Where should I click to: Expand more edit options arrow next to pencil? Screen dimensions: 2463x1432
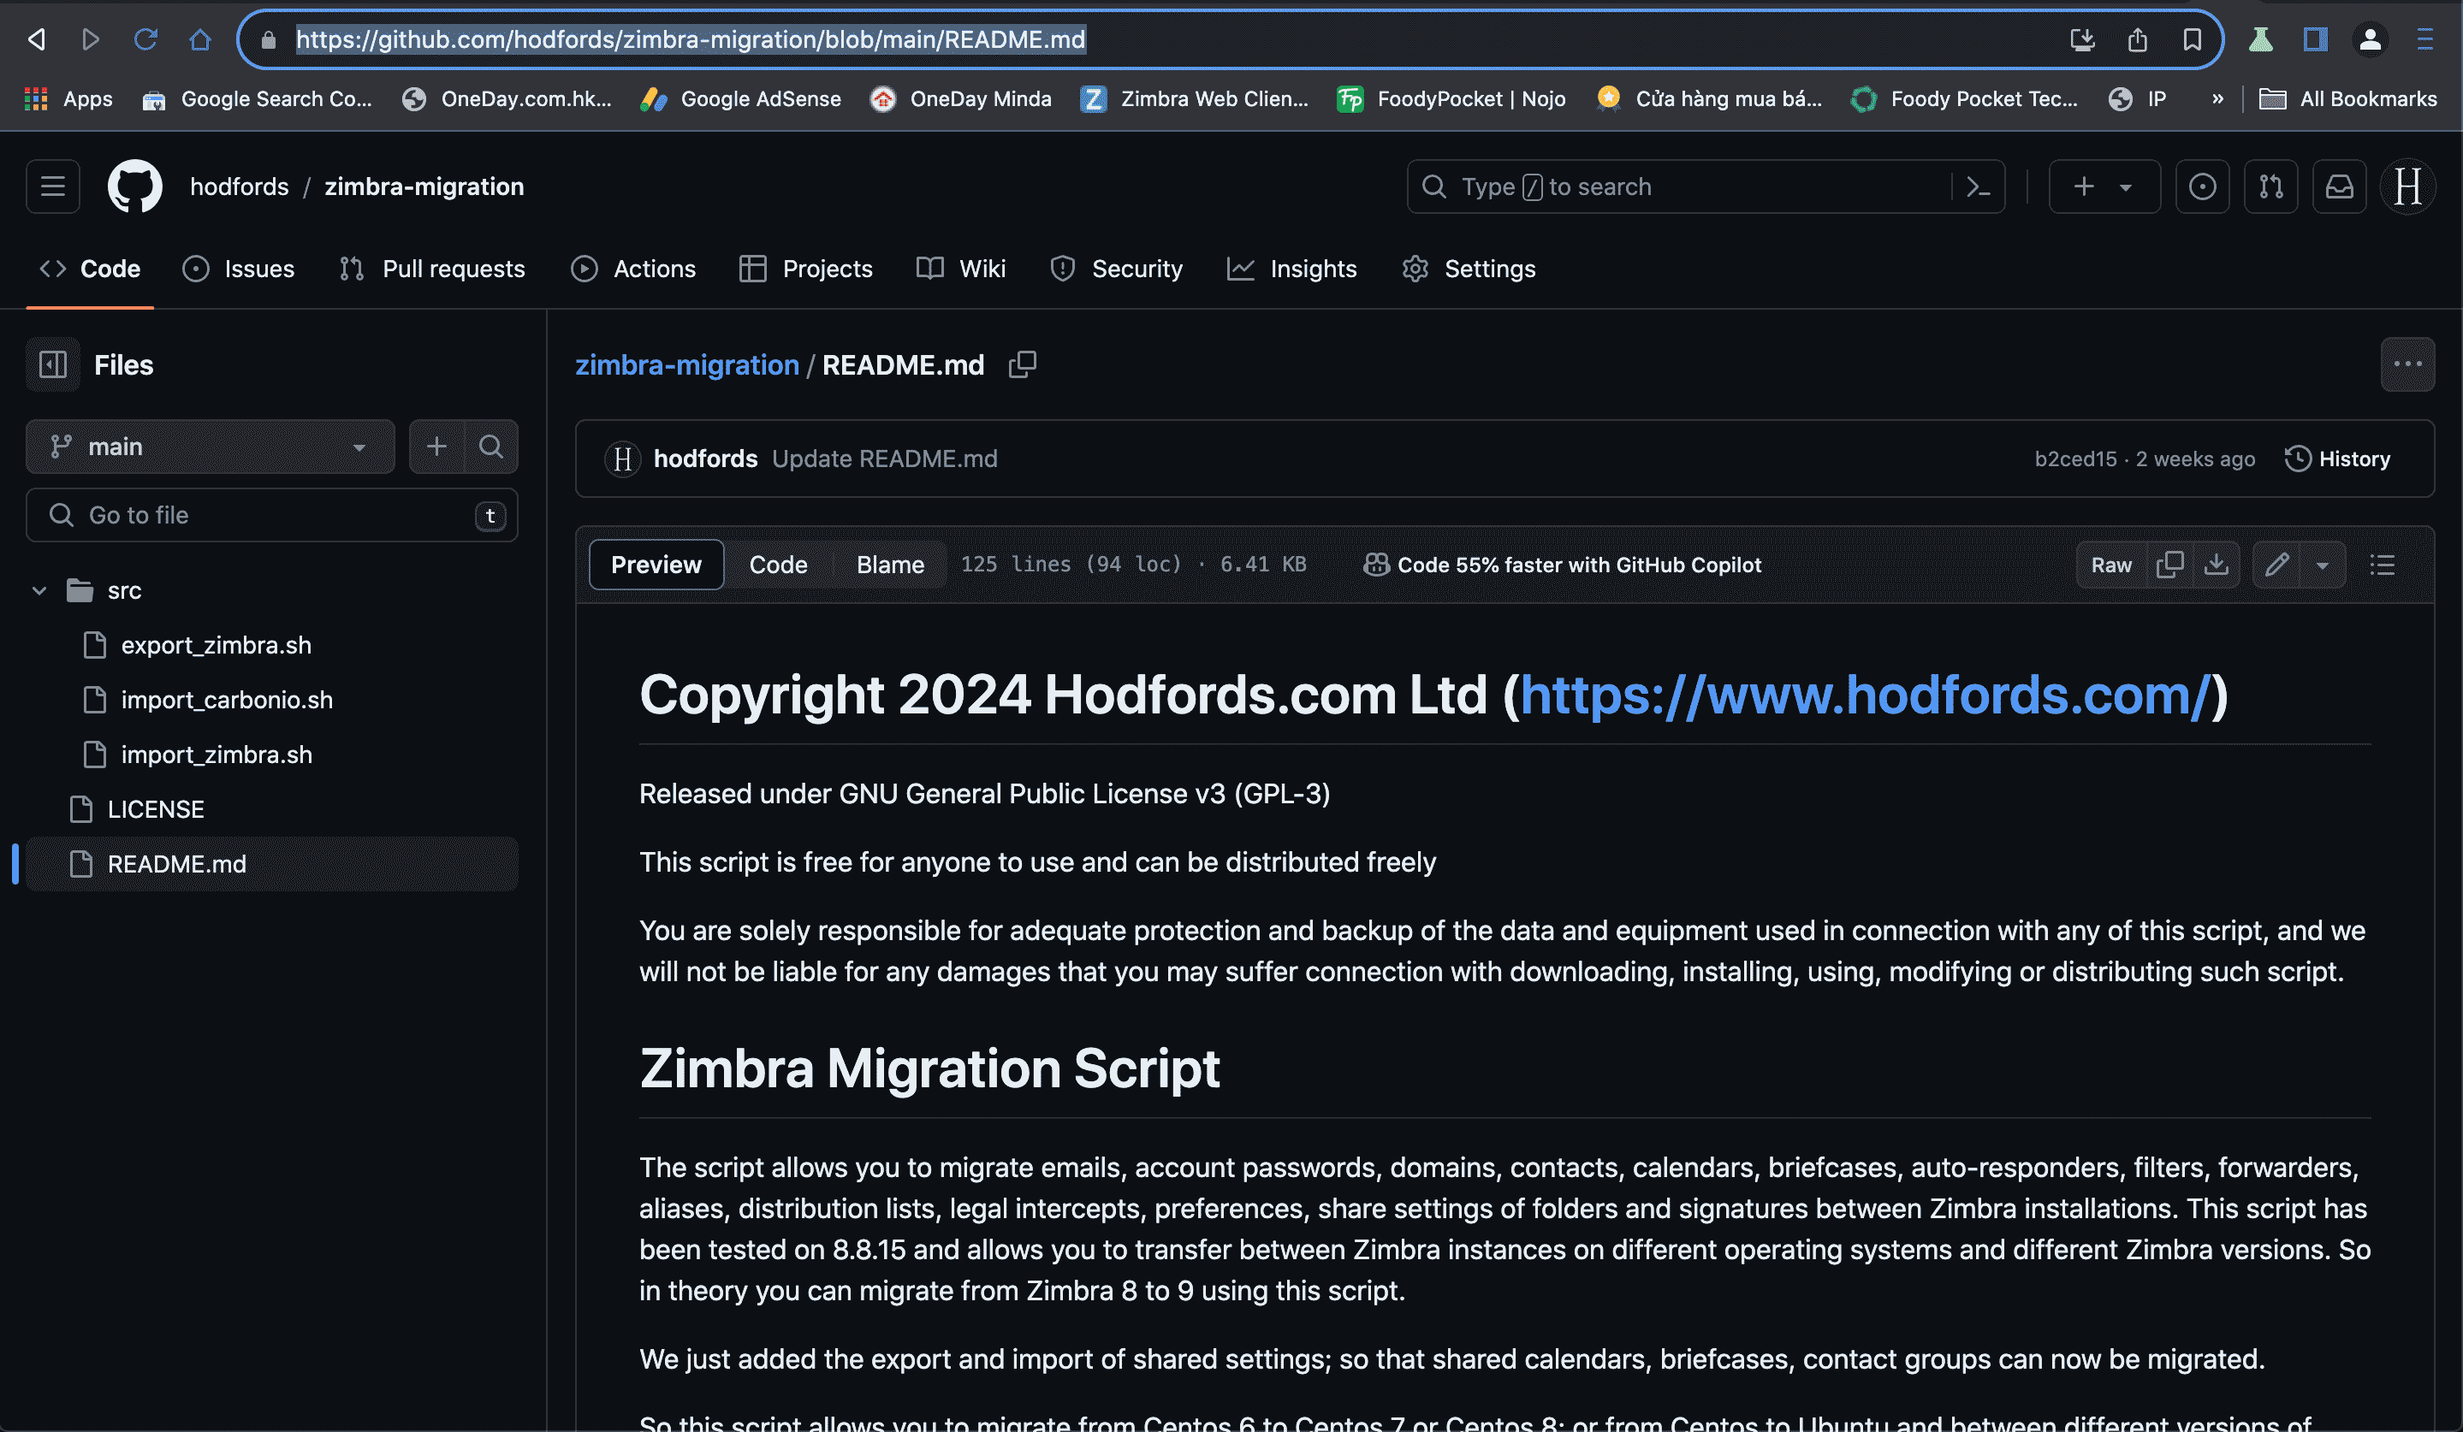point(2323,565)
